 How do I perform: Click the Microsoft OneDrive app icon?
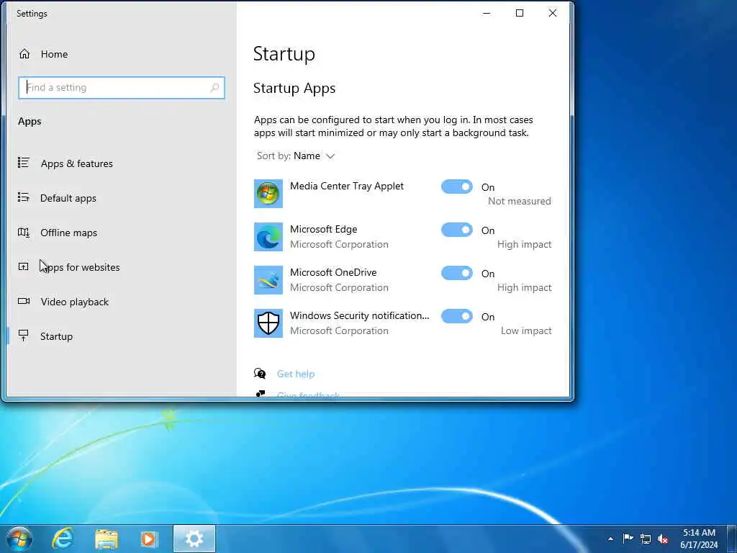tap(268, 280)
